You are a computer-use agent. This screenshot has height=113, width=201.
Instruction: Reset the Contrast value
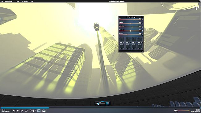(x=142, y=23)
